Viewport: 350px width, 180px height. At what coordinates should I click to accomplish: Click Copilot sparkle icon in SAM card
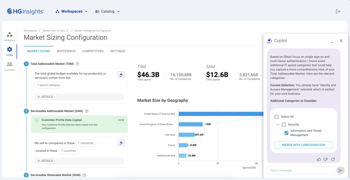click(x=121, y=143)
